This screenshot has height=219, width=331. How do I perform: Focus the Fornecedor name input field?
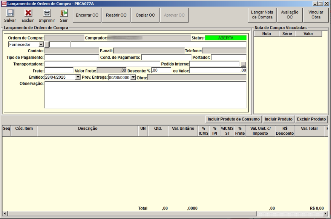click(159, 44)
